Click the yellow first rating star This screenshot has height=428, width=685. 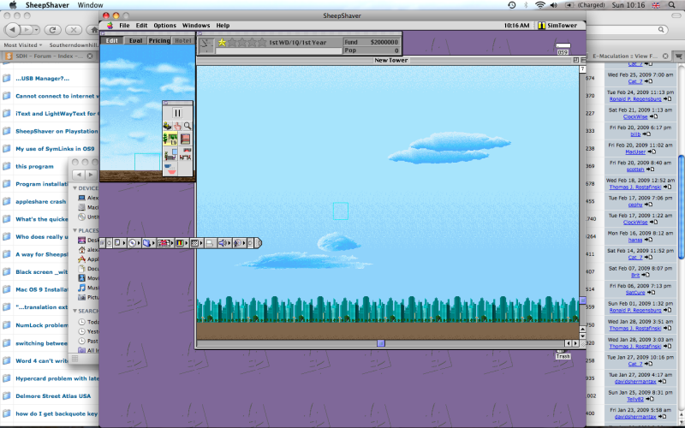pos(222,42)
